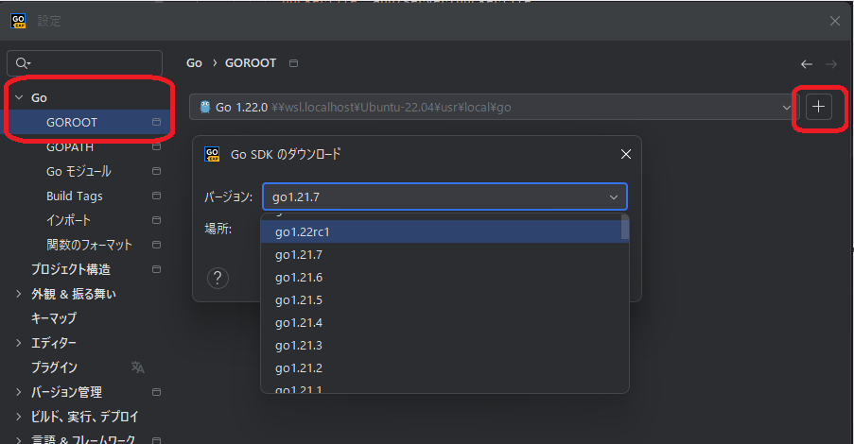Expand the ビルド、実行、デプロイ node
This screenshot has width=854, height=444.
(x=19, y=417)
